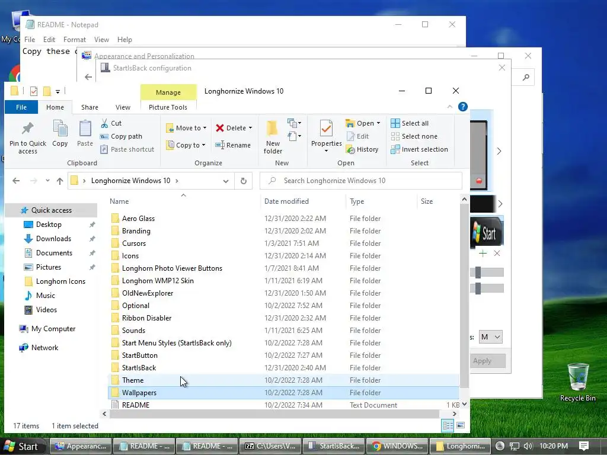Screen dimensions: 607x455
Task: Click the Manage contextual tab
Action: 168,92
